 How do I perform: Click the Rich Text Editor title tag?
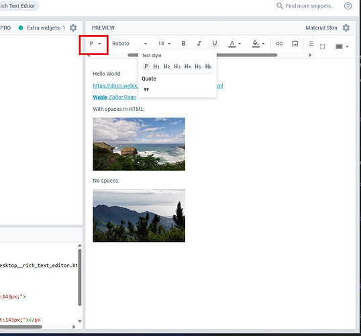coord(17,6)
